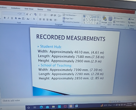Click Convert to SmartArt
Image resolution: width=136 pixels, height=110 pixels.
tap(72, 22)
